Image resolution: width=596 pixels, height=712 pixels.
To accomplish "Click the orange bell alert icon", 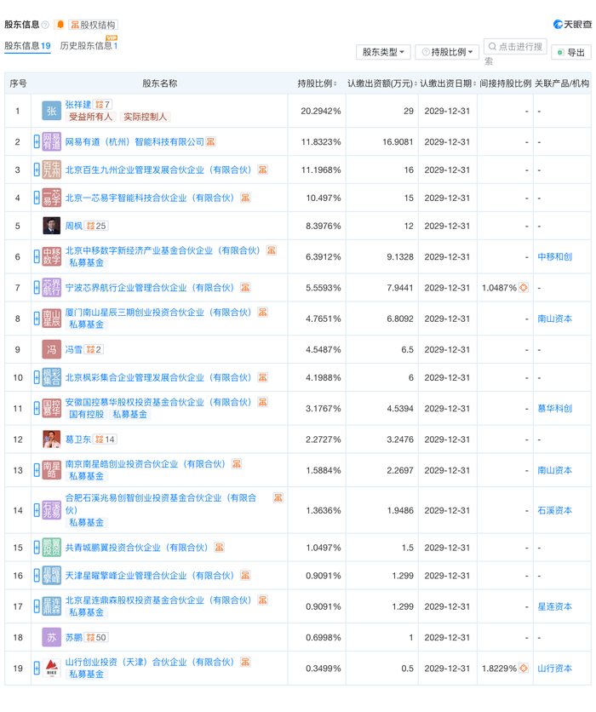I will [60, 25].
